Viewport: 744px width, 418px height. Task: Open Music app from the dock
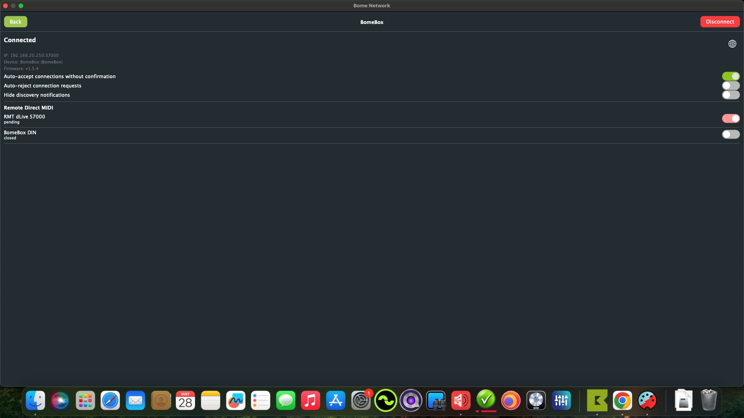310,400
